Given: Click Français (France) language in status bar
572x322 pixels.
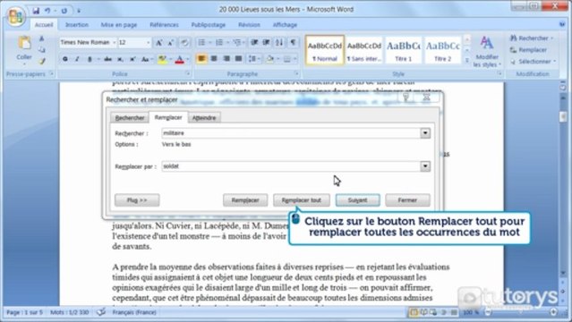Looking at the screenshot, I should 134,312.
